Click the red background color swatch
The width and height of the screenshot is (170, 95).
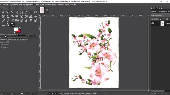19,31
